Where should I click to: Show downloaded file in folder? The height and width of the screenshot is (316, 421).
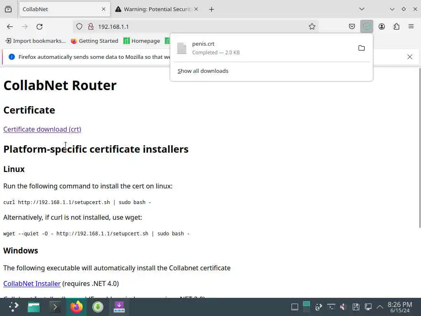361,48
